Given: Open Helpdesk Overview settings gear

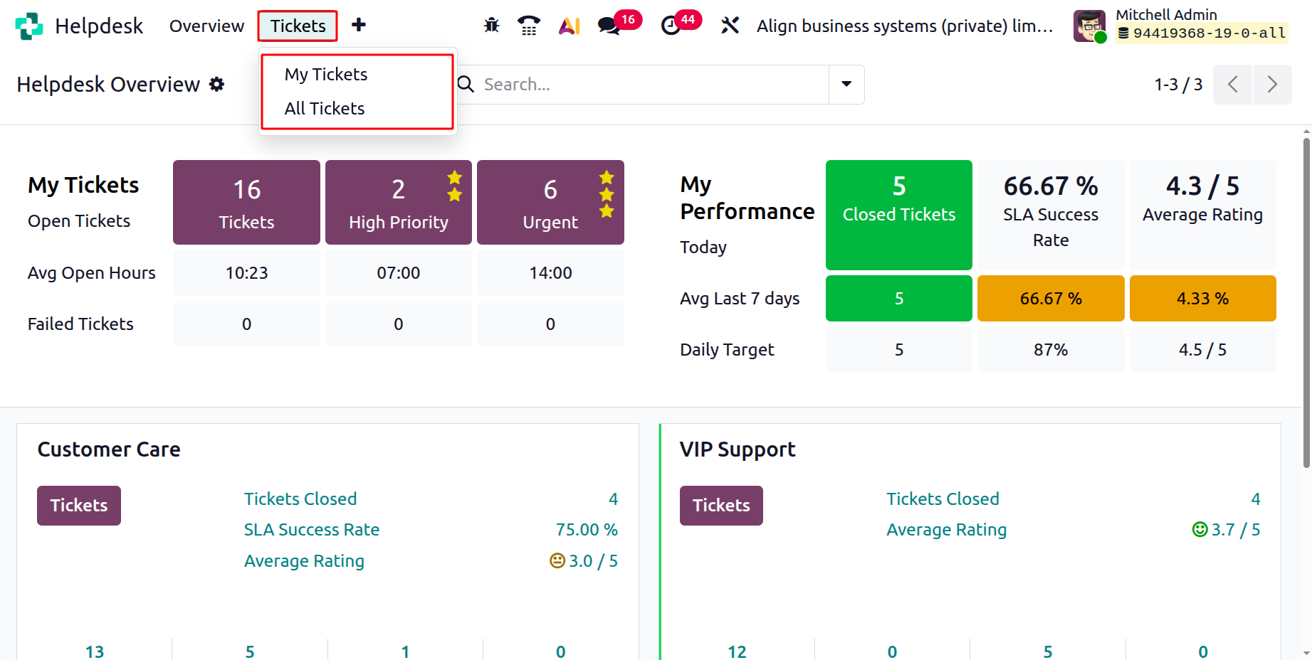Looking at the screenshot, I should point(217,85).
